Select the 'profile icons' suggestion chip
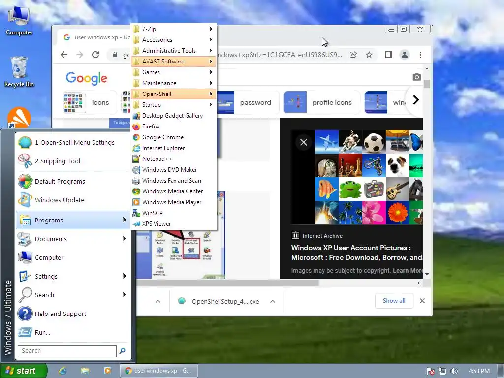504x378 pixels. point(322,102)
